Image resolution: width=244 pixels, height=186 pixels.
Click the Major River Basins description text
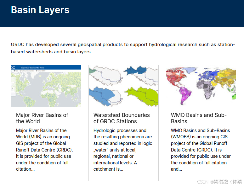[x=44, y=150]
